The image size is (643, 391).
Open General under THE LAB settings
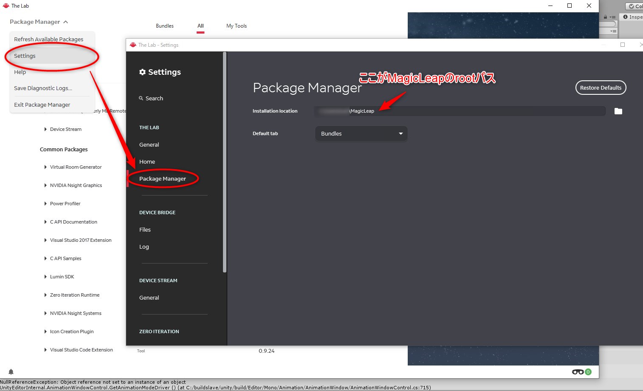click(149, 144)
